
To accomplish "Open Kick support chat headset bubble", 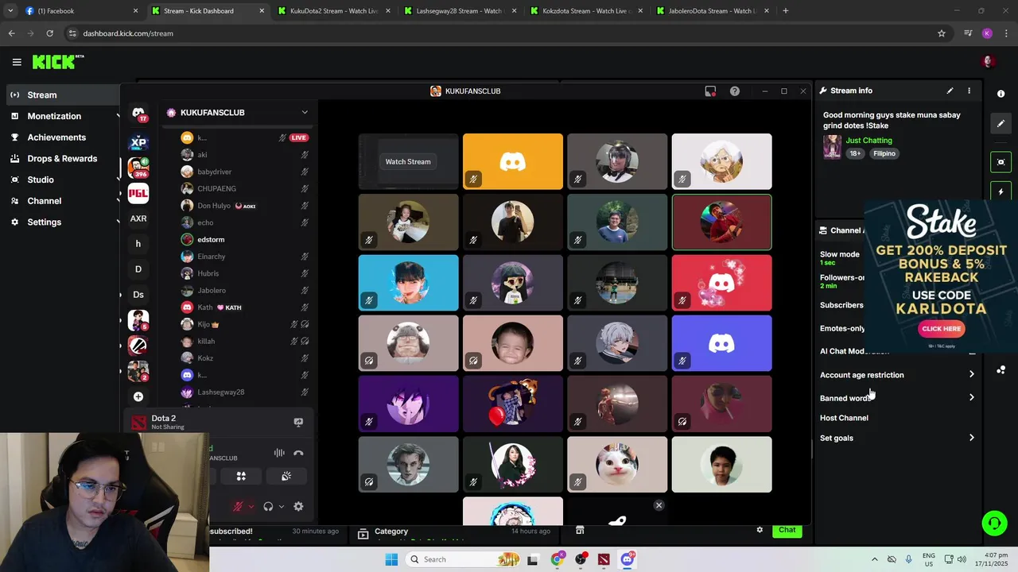I will (x=994, y=523).
